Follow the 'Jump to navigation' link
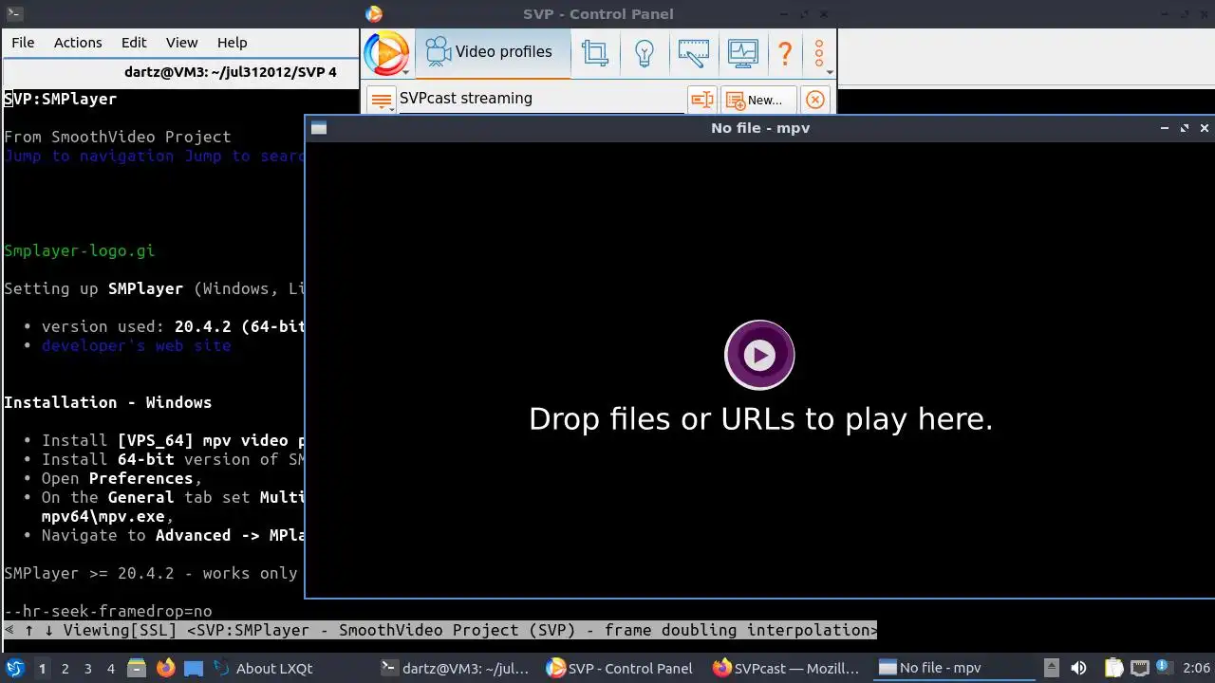Image resolution: width=1215 pixels, height=683 pixels. tap(89, 156)
